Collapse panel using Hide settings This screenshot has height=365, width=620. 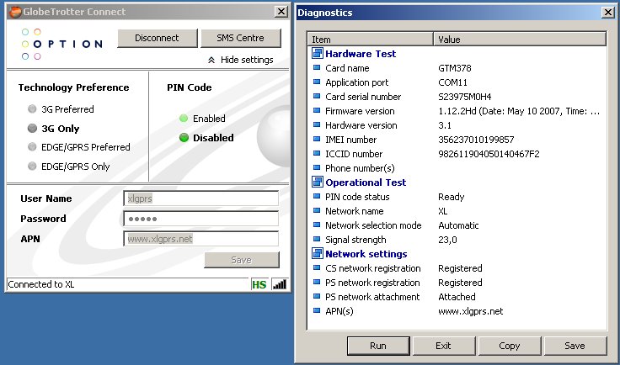(x=240, y=61)
